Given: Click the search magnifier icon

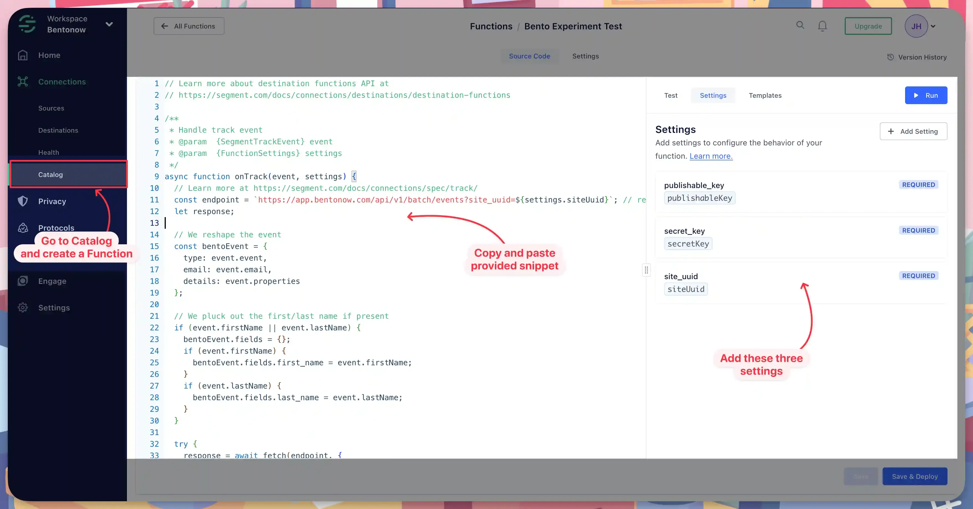Looking at the screenshot, I should coord(800,25).
